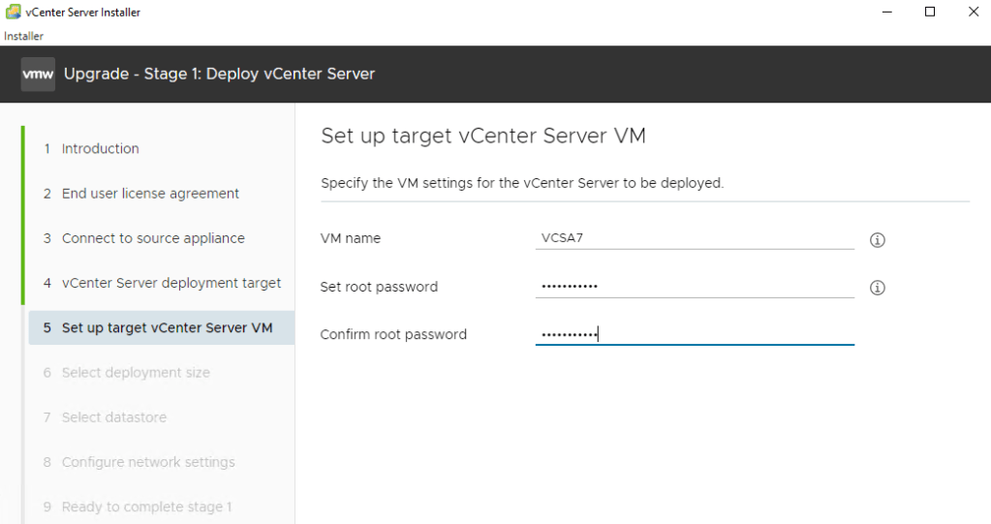
Task: Jump to Connect to source appliance step
Action: pos(153,238)
